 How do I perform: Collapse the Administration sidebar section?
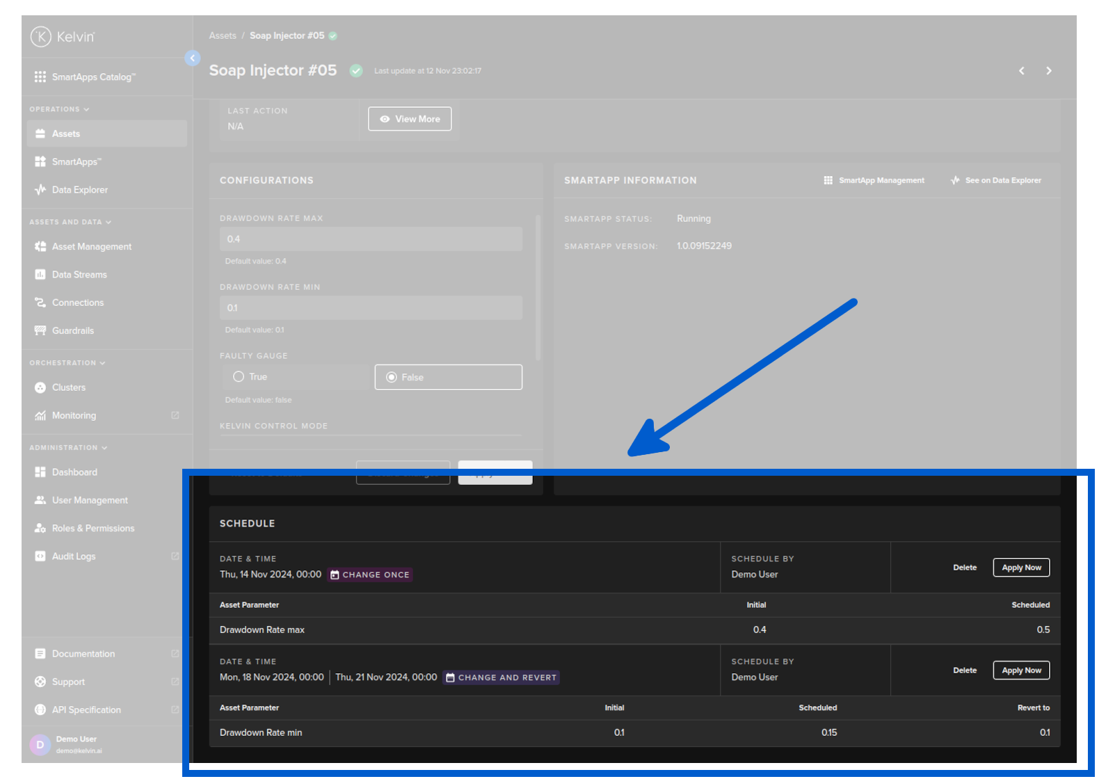pos(68,448)
